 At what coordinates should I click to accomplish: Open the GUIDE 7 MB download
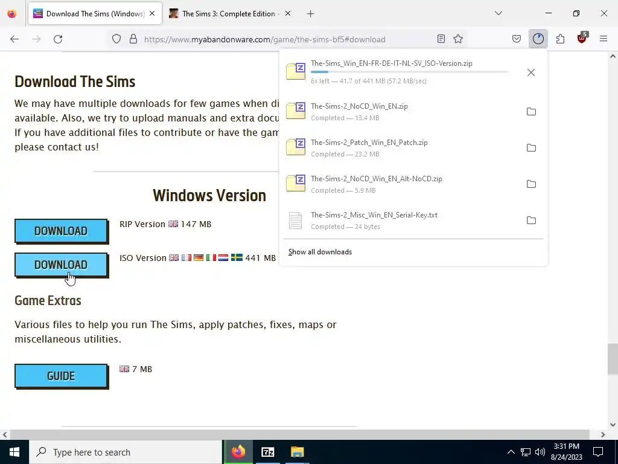click(x=61, y=376)
